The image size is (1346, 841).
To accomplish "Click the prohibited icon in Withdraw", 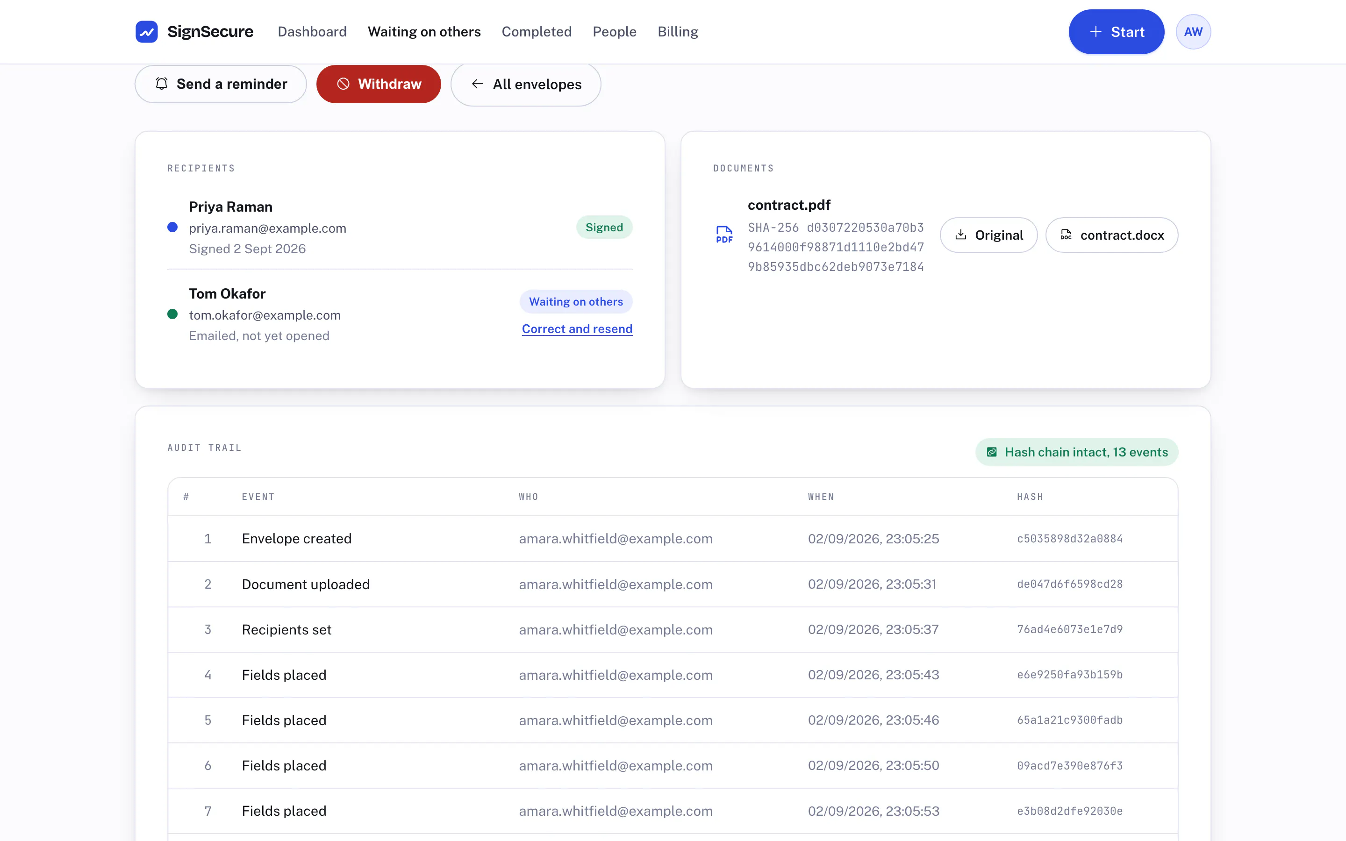I will [343, 84].
